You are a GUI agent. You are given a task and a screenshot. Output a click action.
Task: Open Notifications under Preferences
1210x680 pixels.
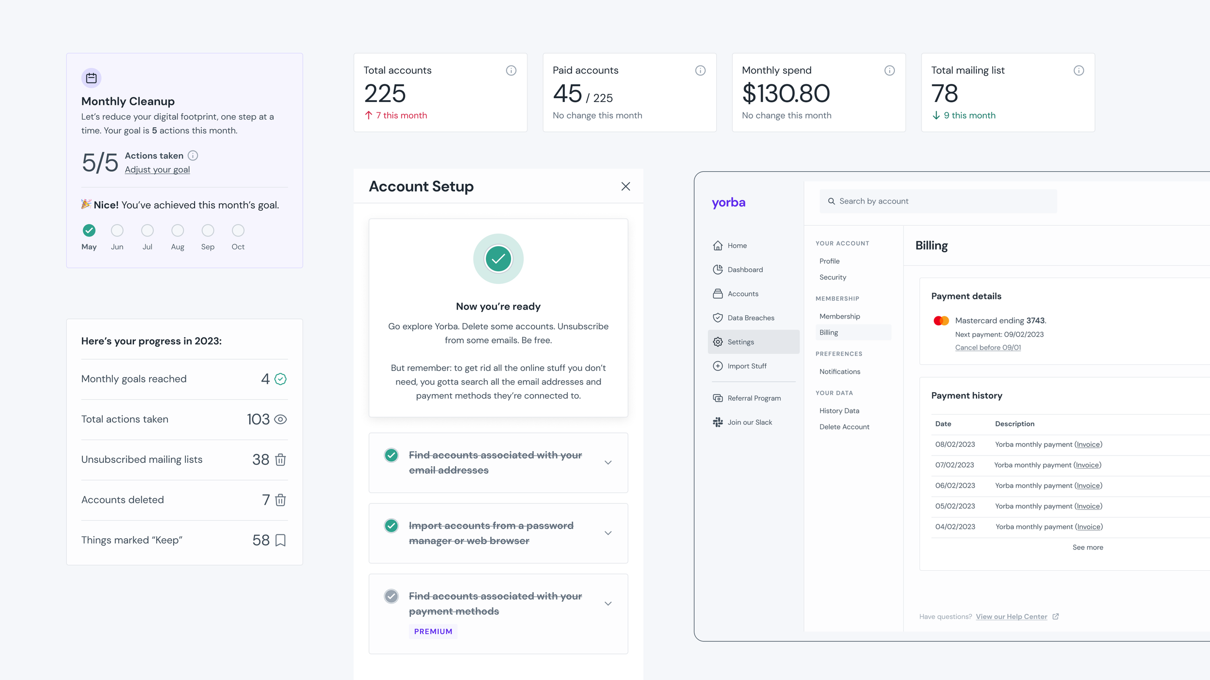coord(840,371)
